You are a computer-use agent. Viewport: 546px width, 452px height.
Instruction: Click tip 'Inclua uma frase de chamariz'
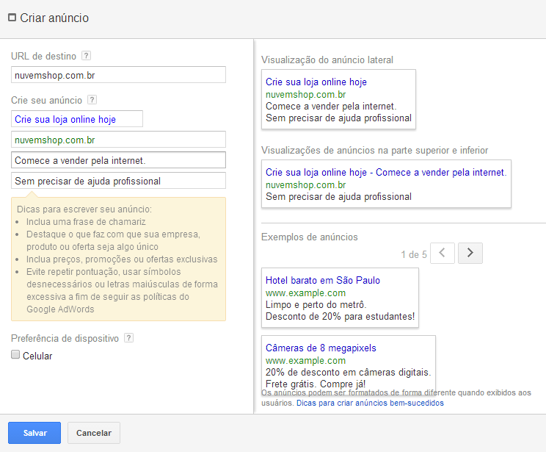pyautogui.click(x=86, y=222)
